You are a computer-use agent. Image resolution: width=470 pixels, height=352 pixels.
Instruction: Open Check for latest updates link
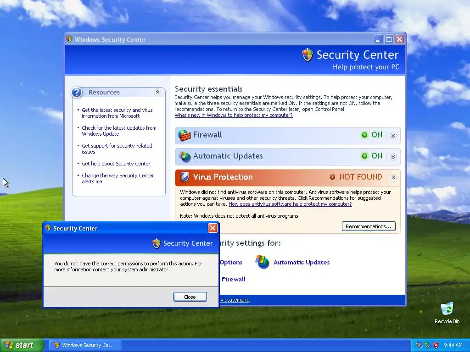(x=119, y=131)
